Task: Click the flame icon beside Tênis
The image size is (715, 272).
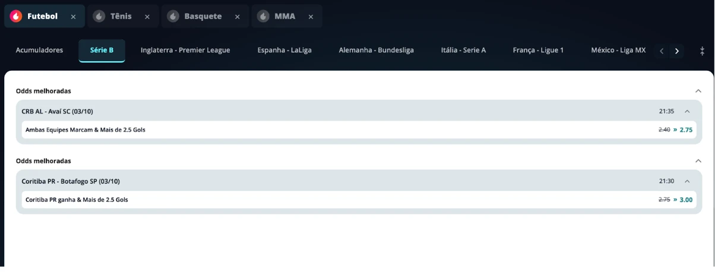Action: 99,17
